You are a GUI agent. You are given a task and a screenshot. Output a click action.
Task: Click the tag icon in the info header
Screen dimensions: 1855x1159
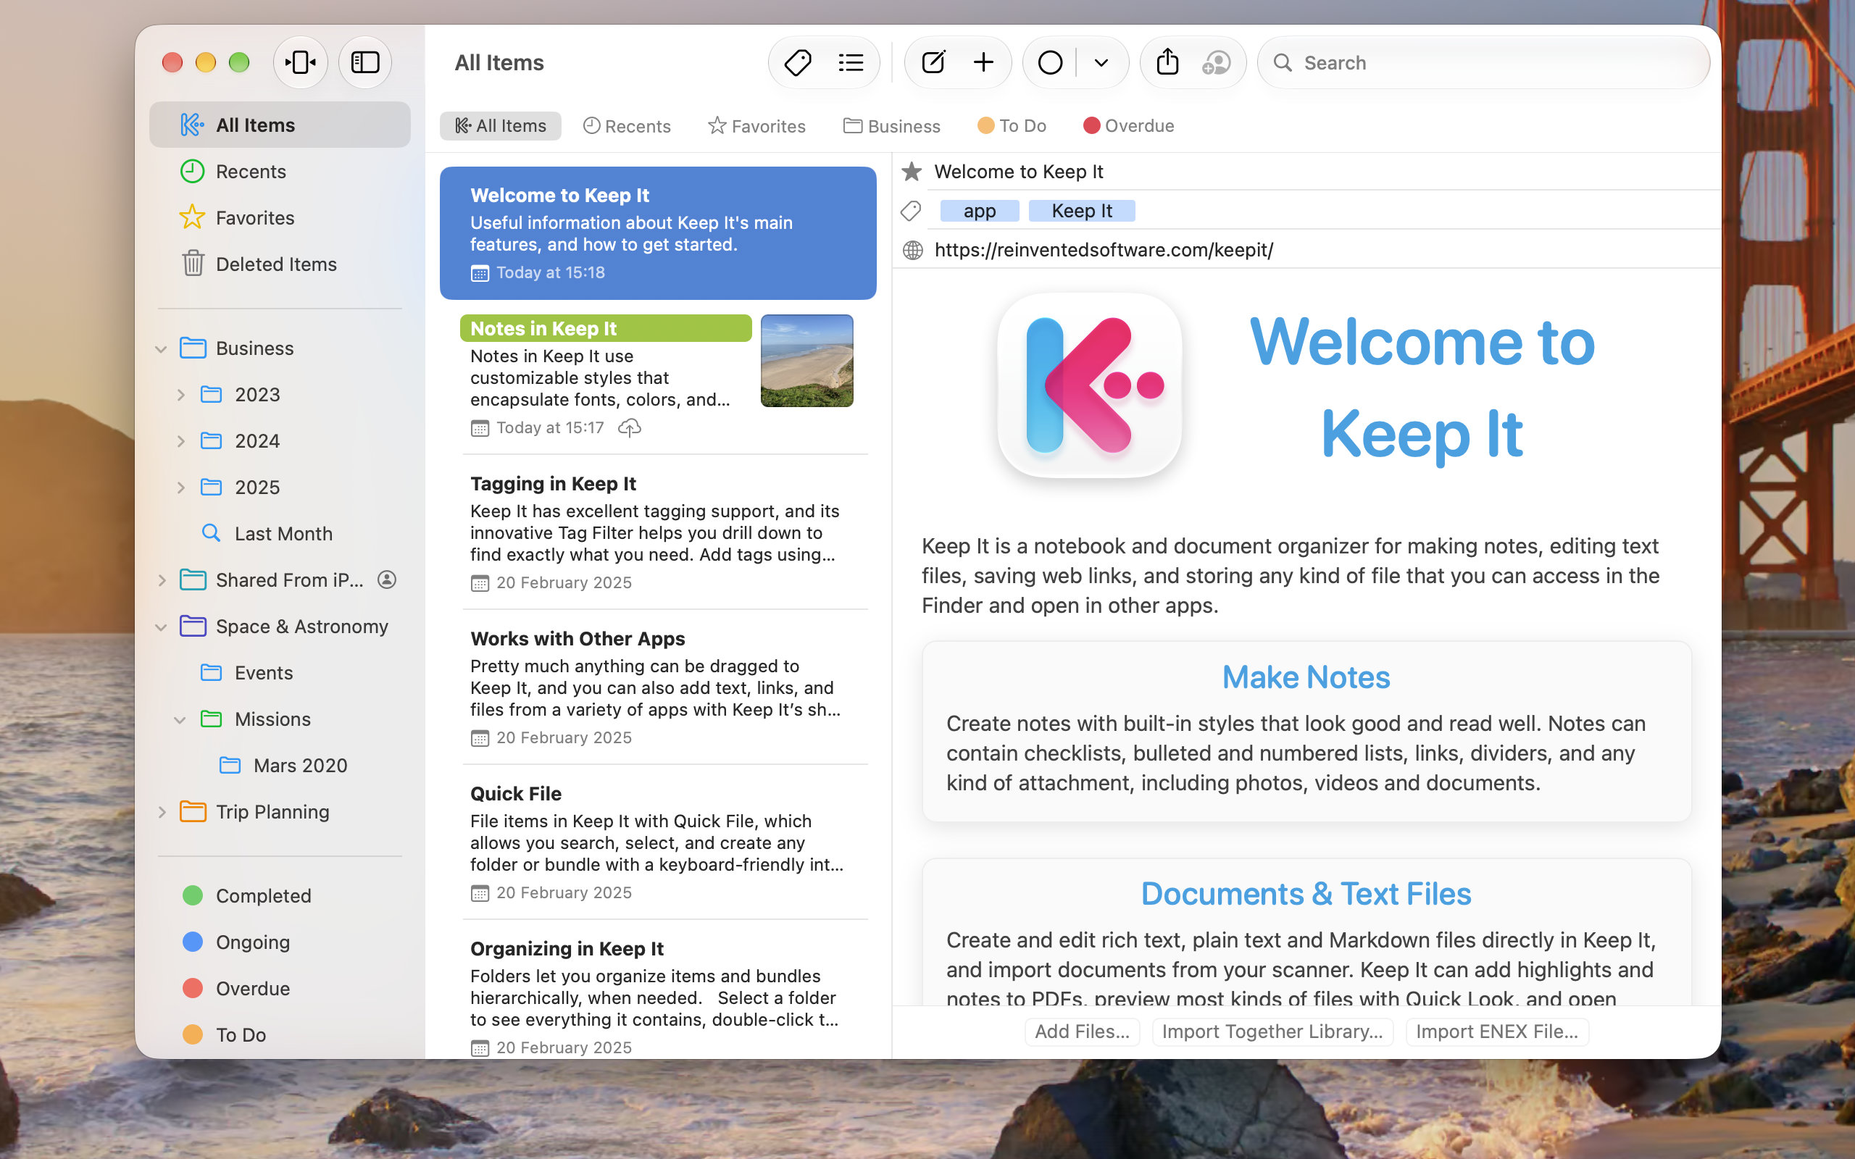(911, 211)
